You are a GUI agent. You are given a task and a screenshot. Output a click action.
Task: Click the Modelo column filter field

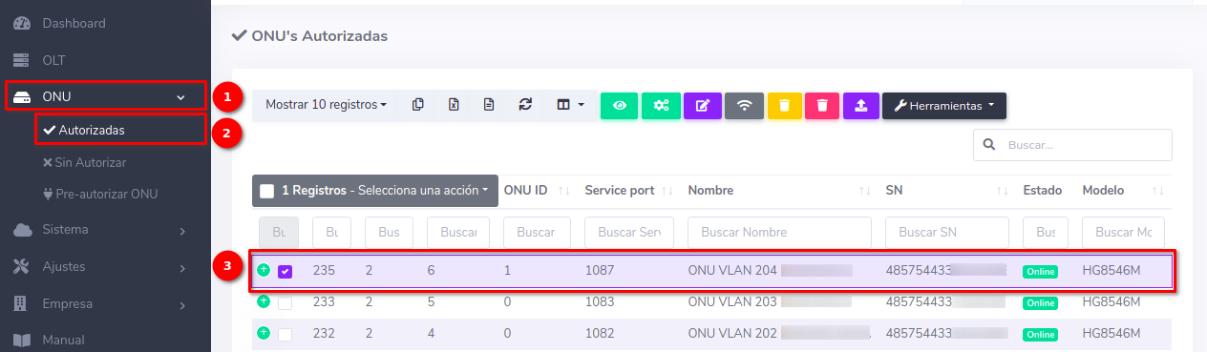click(1124, 232)
